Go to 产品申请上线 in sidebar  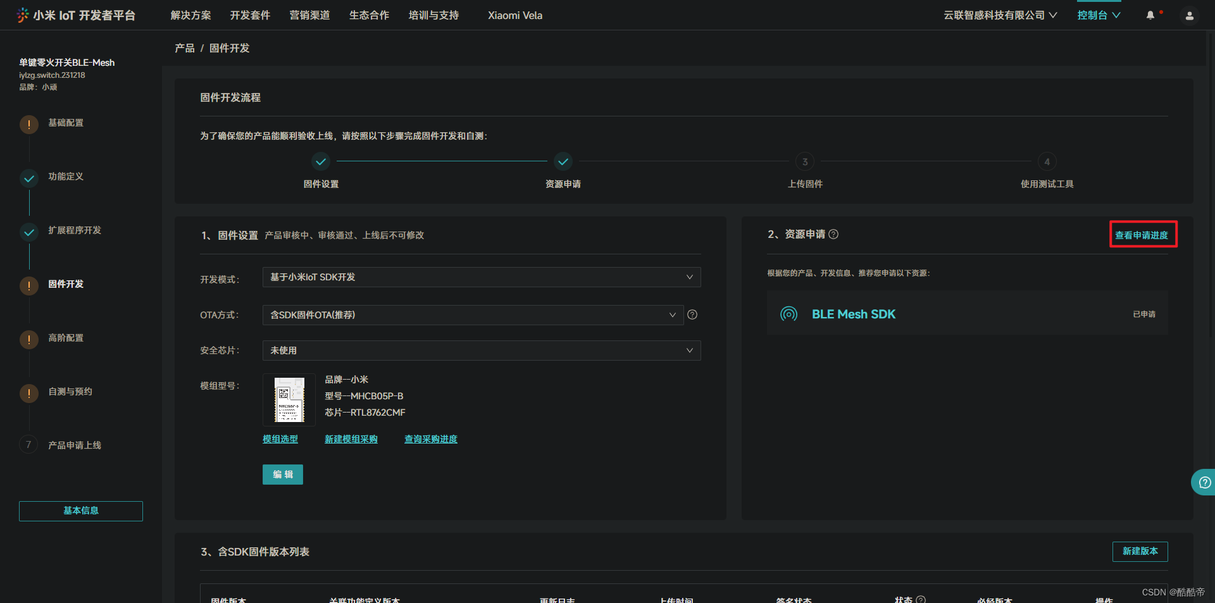click(75, 445)
